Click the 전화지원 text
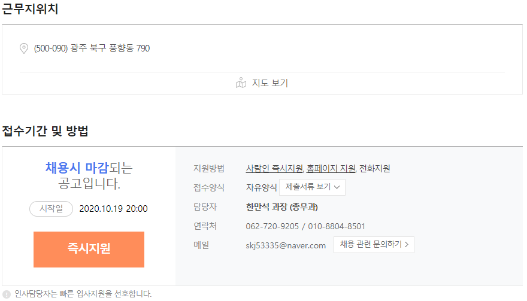The image size is (527, 301). 374,168
